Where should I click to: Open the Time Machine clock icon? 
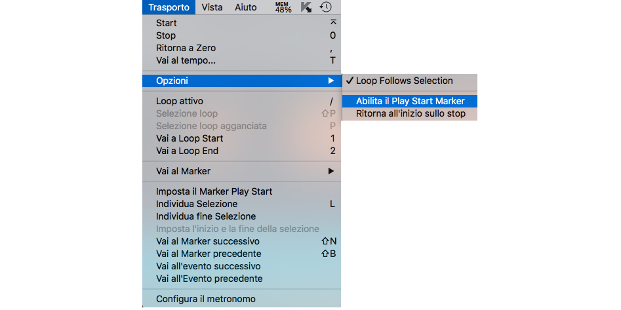click(x=325, y=7)
